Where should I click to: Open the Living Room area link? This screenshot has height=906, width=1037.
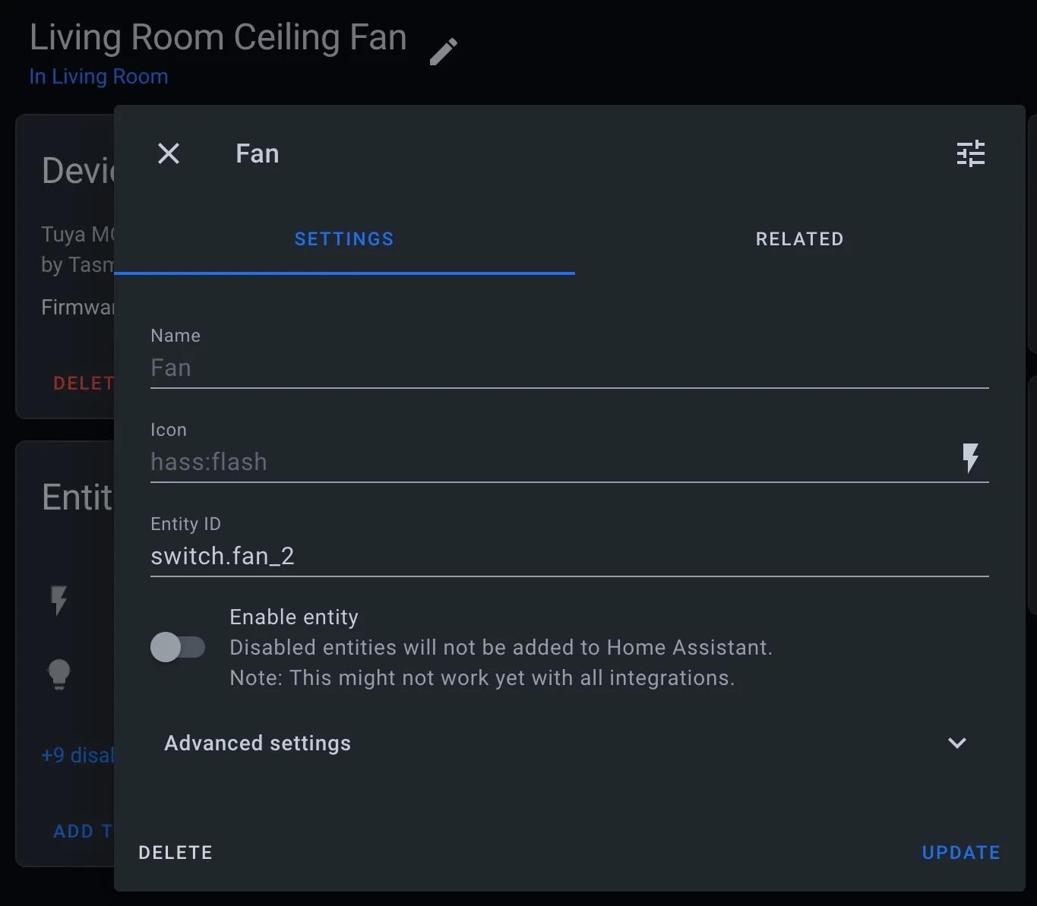(98, 77)
